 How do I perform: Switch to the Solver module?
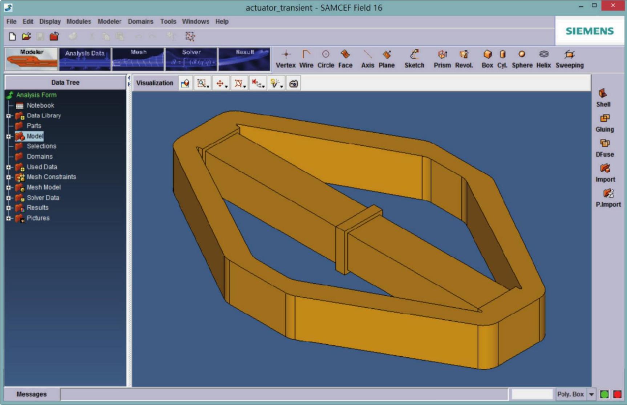tap(191, 59)
